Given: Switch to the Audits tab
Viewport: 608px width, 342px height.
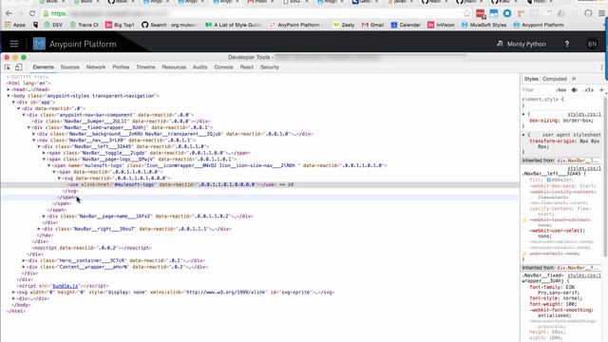Looking at the screenshot, I should (x=200, y=67).
